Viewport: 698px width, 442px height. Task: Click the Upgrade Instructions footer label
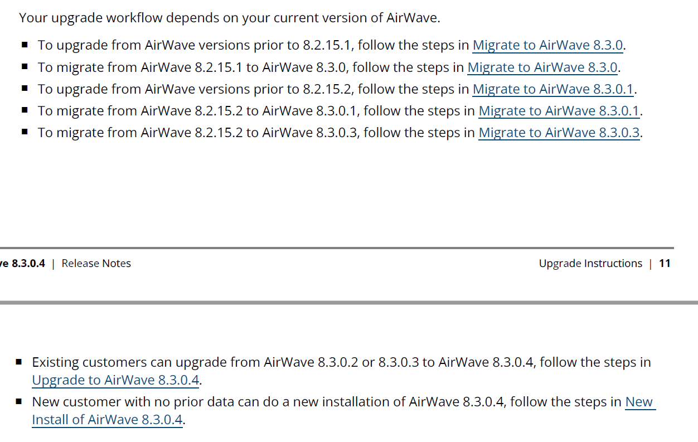(x=590, y=264)
